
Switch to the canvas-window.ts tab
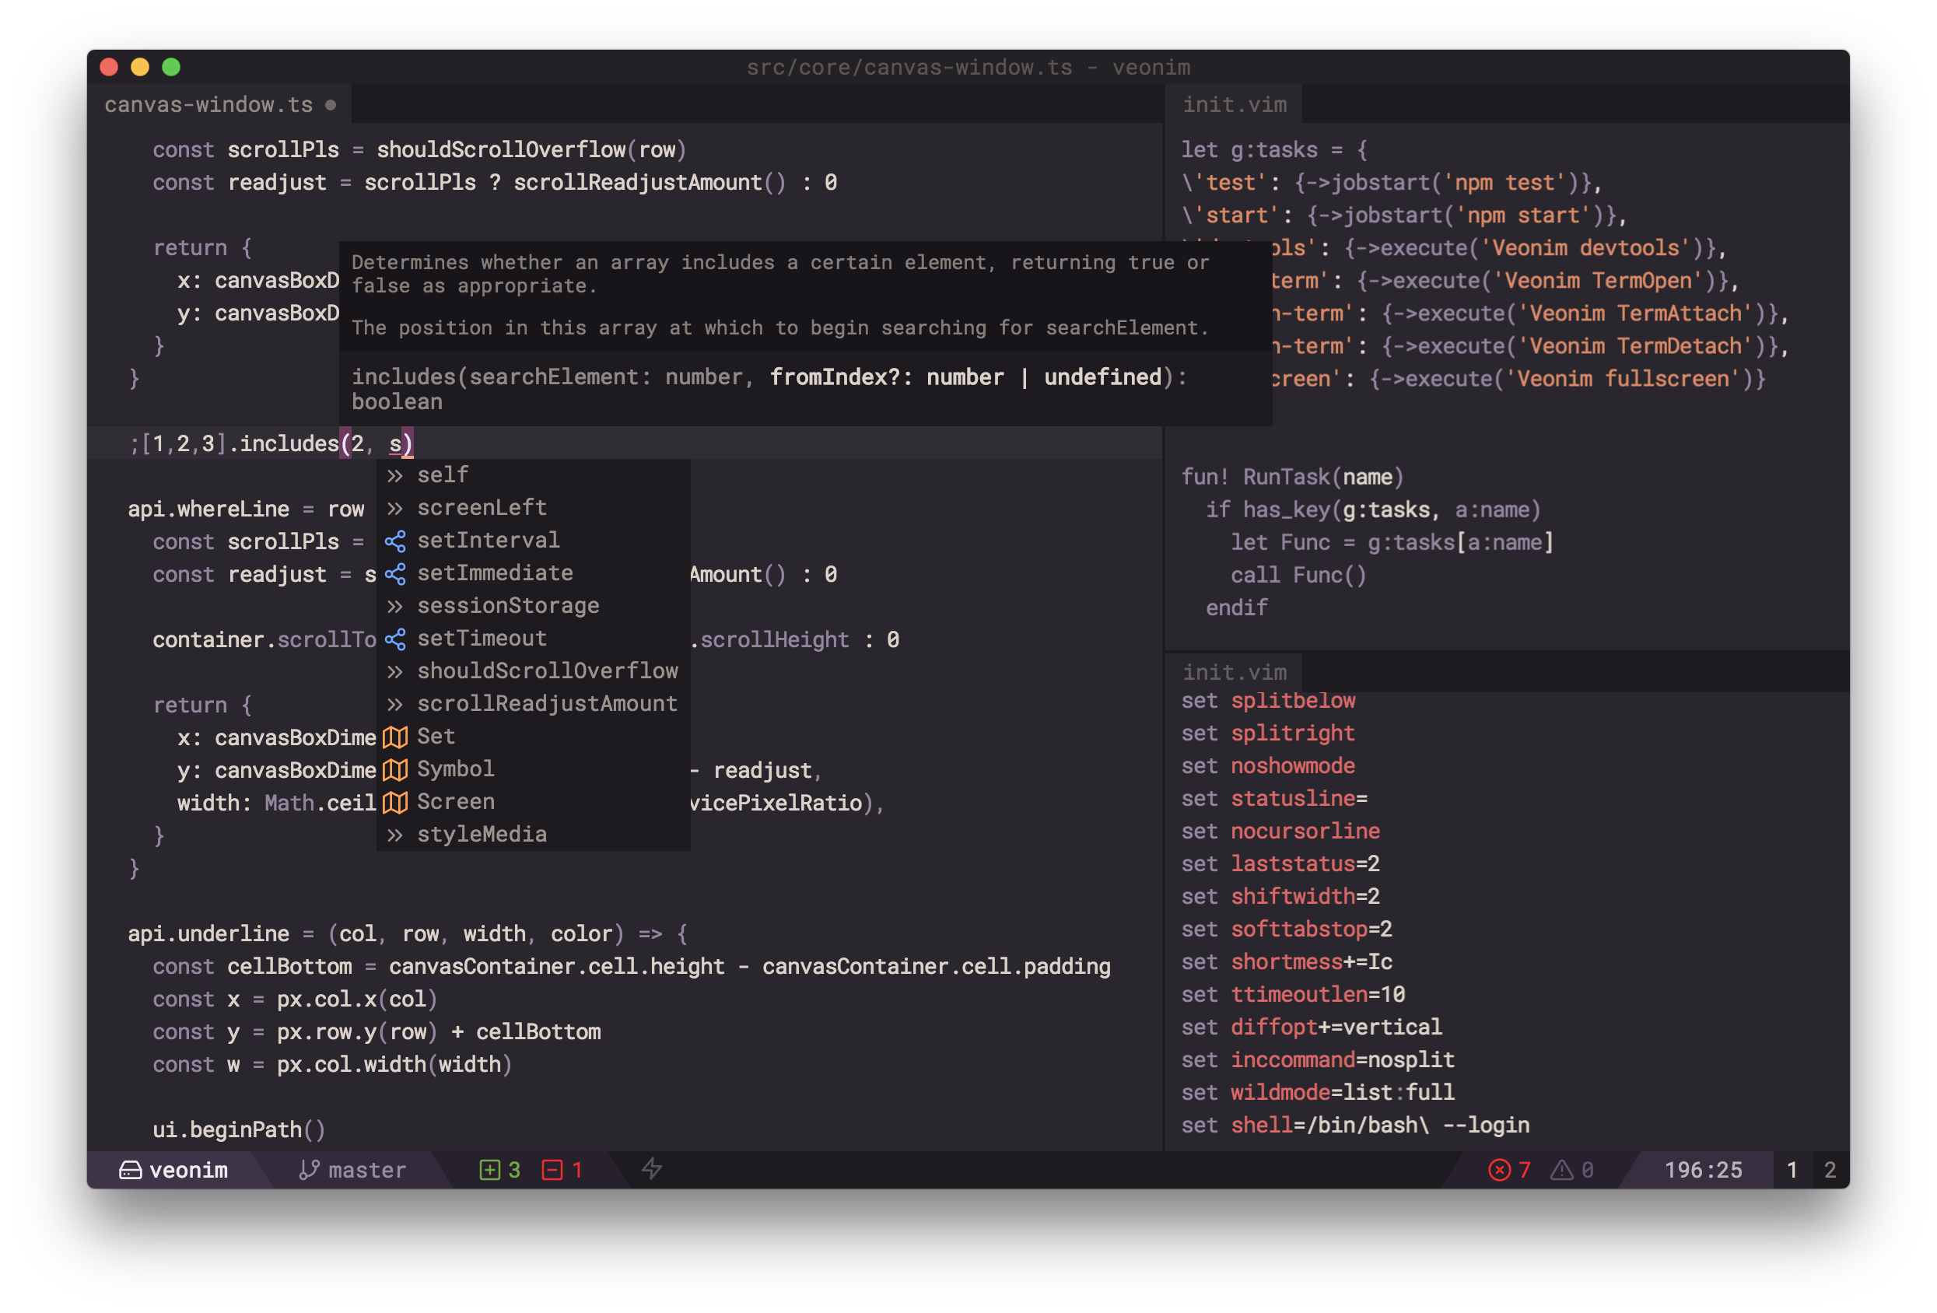(x=208, y=105)
